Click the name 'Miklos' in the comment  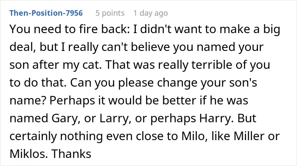pos(28,154)
